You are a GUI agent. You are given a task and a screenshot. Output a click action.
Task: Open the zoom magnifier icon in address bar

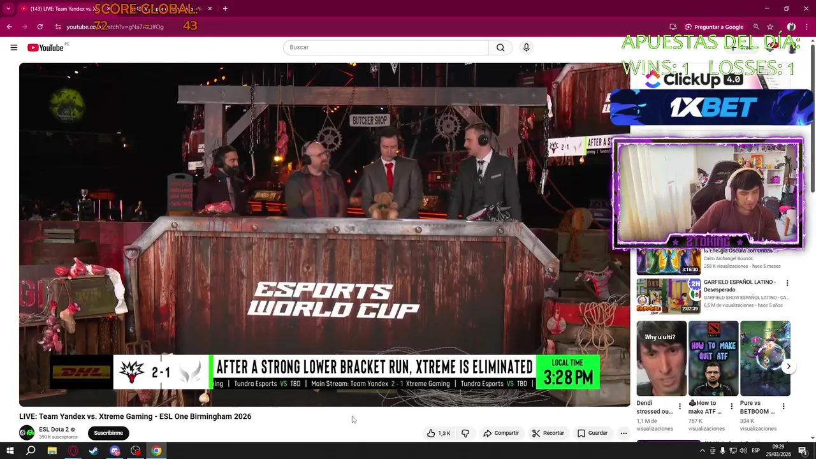tap(756, 27)
